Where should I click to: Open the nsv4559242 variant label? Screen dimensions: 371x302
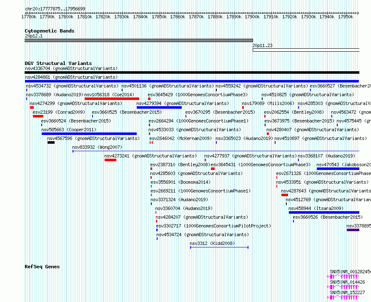coord(262,86)
